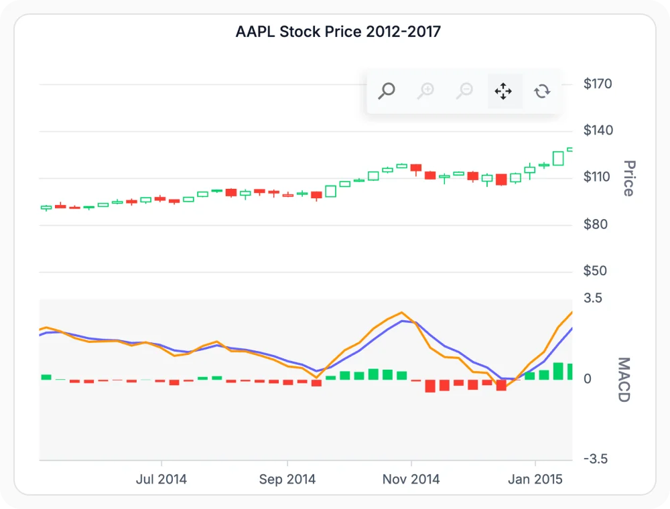Click the -3.5 MACD axis label

click(x=596, y=459)
